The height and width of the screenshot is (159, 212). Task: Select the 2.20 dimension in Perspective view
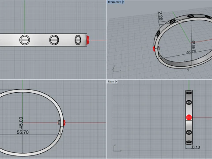160,16
